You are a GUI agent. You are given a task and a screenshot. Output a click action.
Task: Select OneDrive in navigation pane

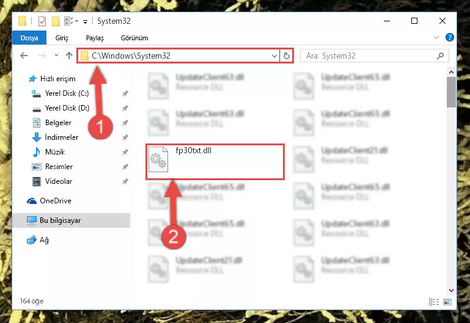click(56, 201)
